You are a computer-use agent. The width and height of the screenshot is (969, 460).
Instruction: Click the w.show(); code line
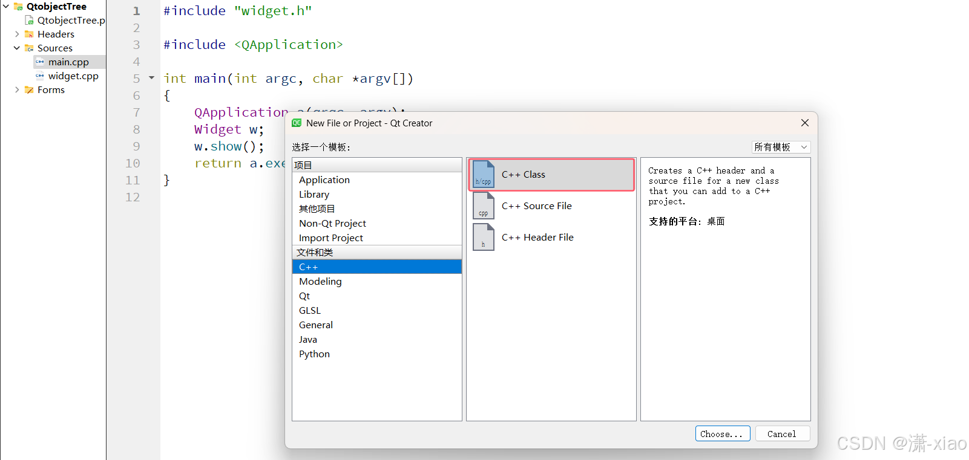click(x=229, y=146)
